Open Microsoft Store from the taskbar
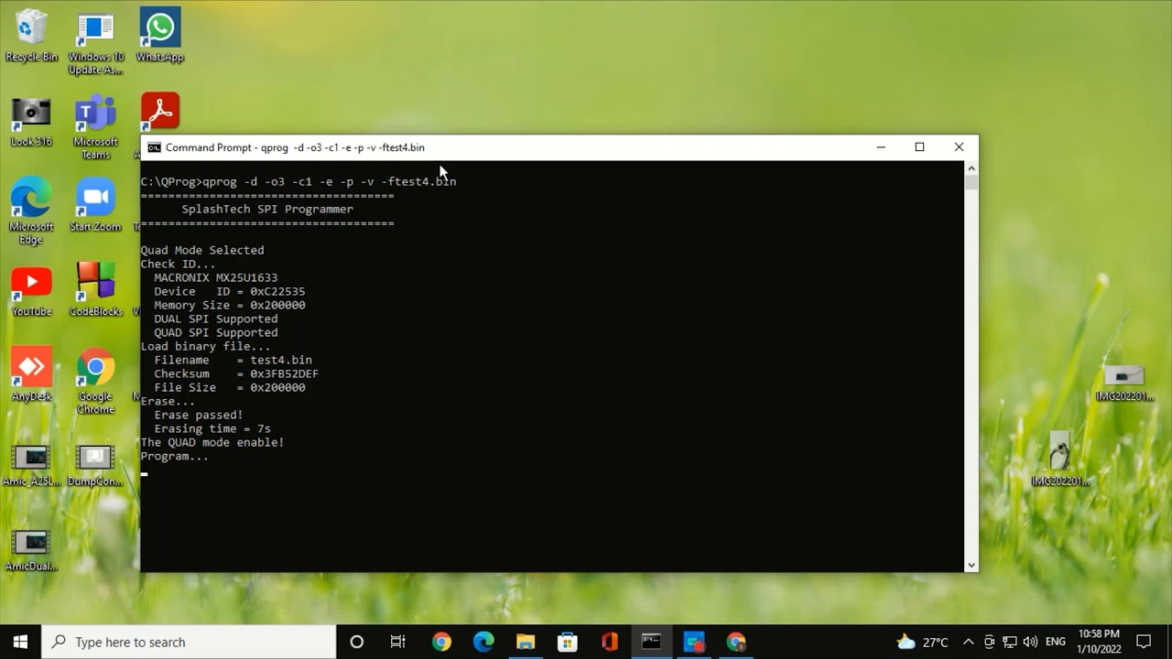 pos(568,642)
